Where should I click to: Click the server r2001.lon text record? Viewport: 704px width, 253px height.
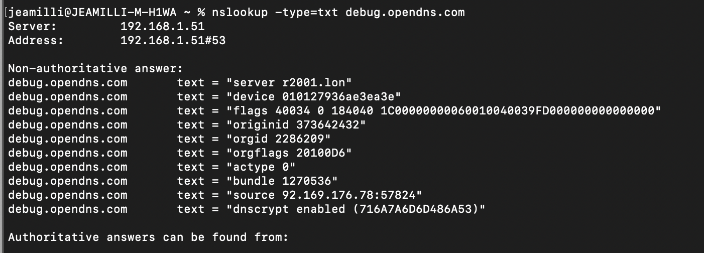point(289,83)
